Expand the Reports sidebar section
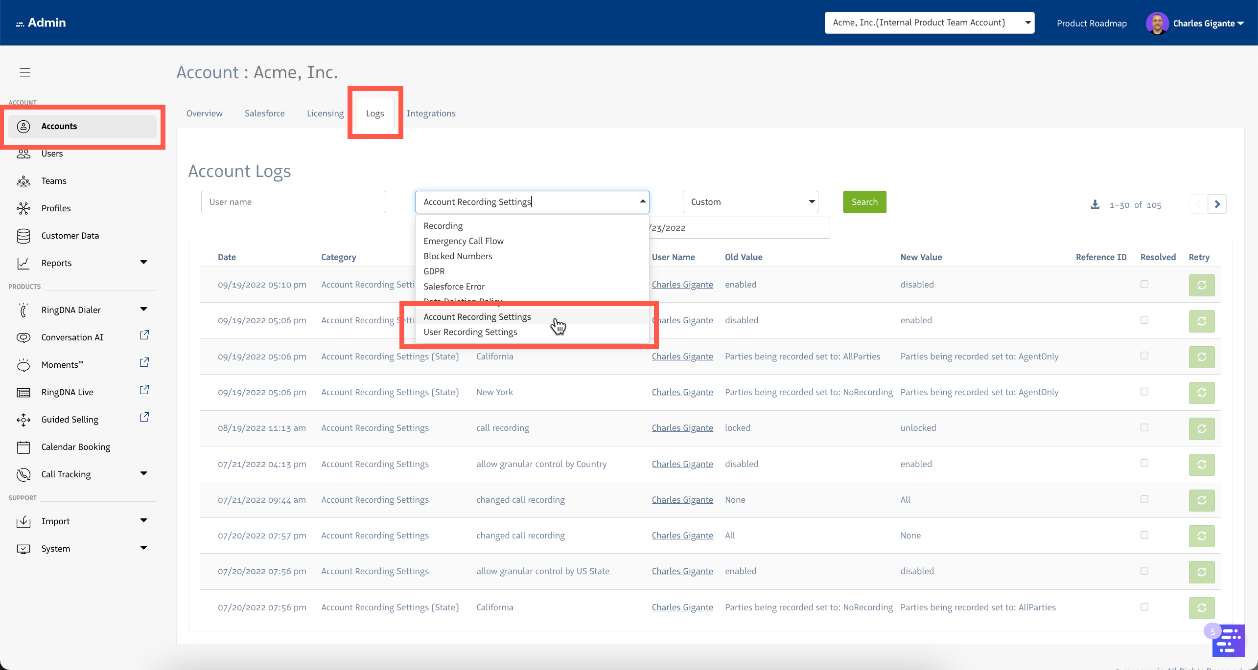The width and height of the screenshot is (1258, 670). pos(143,262)
